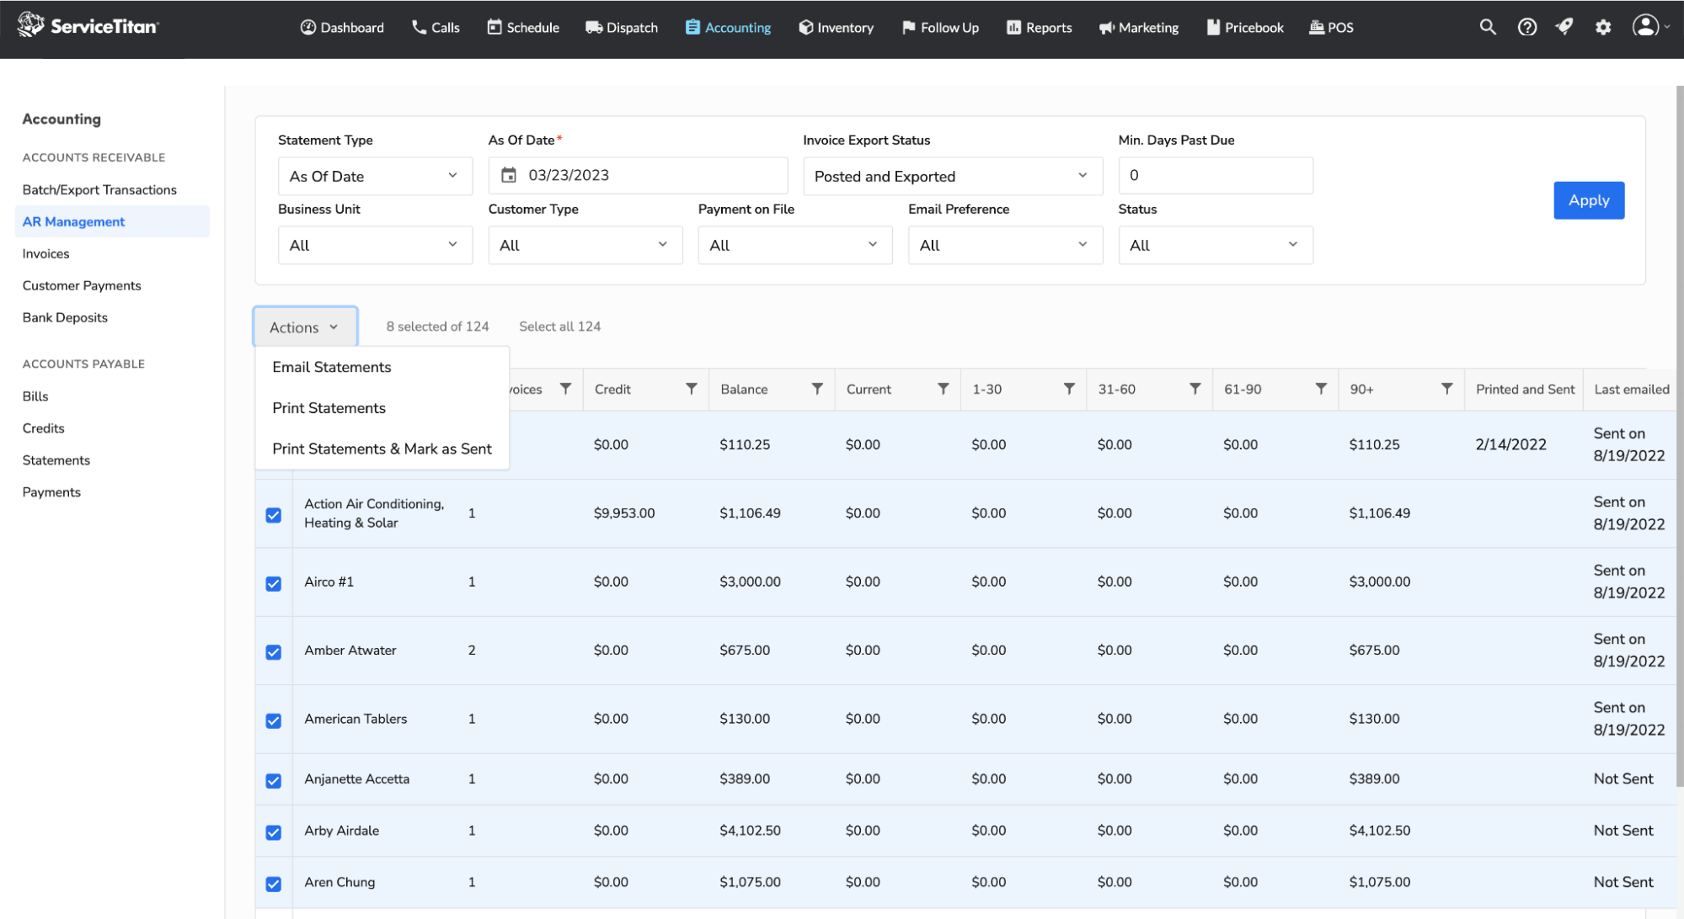Open the filter funnel on the Credit column
1684x919 pixels.
[691, 389]
